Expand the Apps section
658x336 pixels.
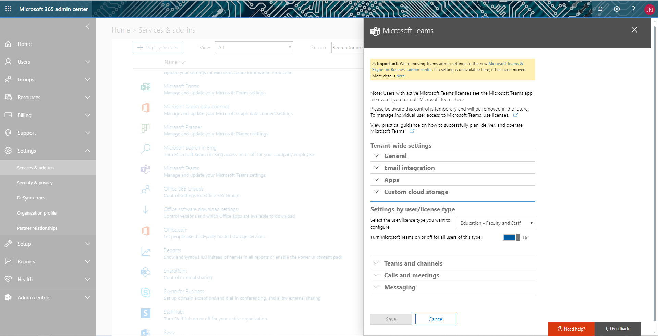tap(452, 180)
